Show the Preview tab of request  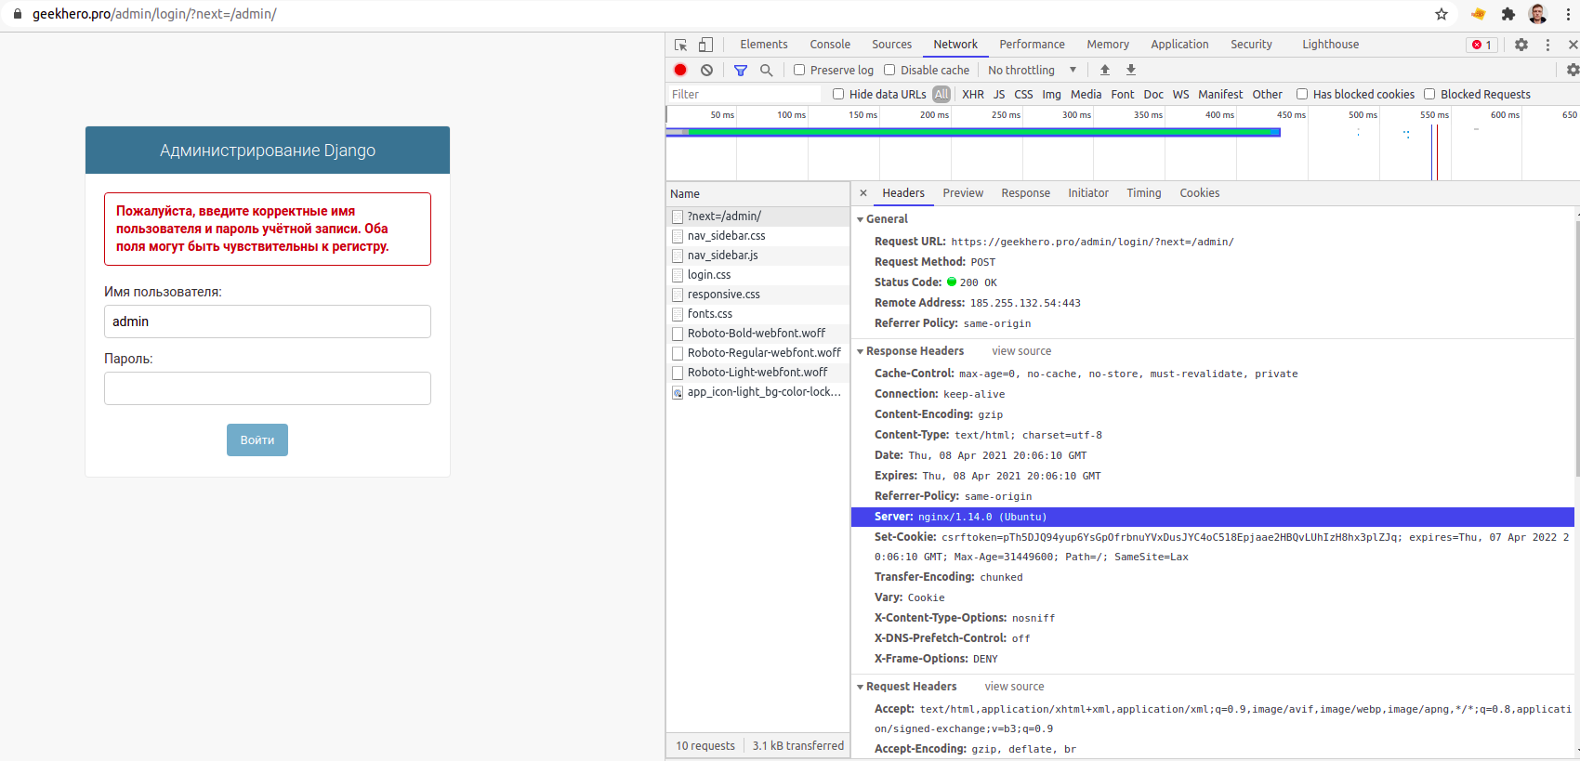pos(963,193)
